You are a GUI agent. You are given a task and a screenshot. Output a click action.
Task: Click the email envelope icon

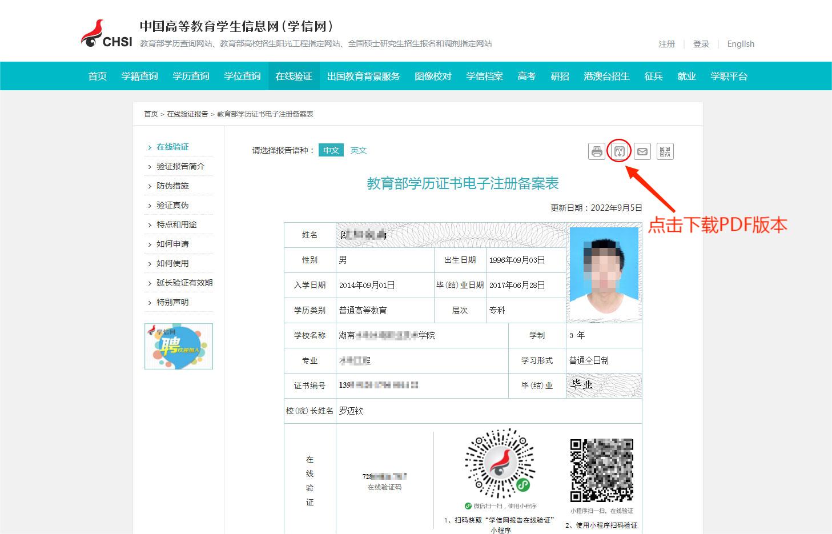point(642,151)
